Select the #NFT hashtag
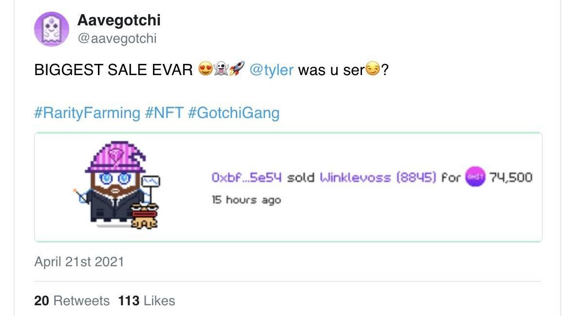The image size is (571, 316). point(164,113)
